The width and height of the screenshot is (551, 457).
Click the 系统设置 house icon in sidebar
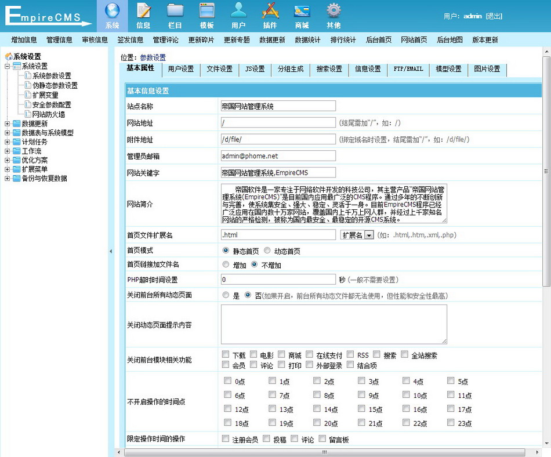click(9, 56)
